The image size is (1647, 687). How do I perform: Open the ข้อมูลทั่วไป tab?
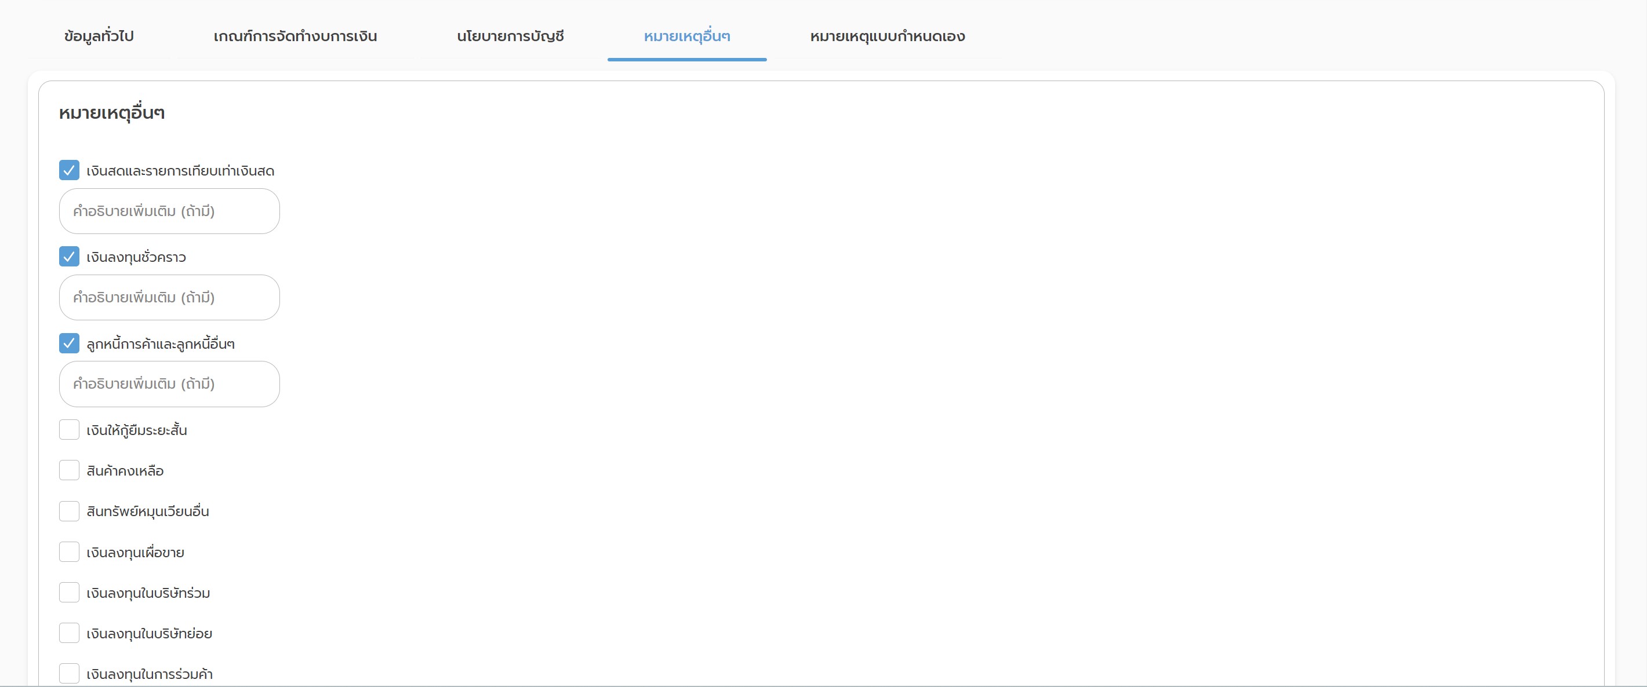point(99,36)
